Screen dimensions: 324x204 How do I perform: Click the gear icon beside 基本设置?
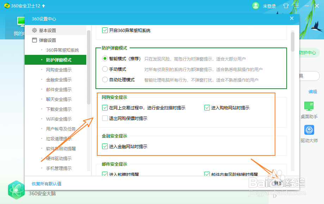[x=35, y=30]
